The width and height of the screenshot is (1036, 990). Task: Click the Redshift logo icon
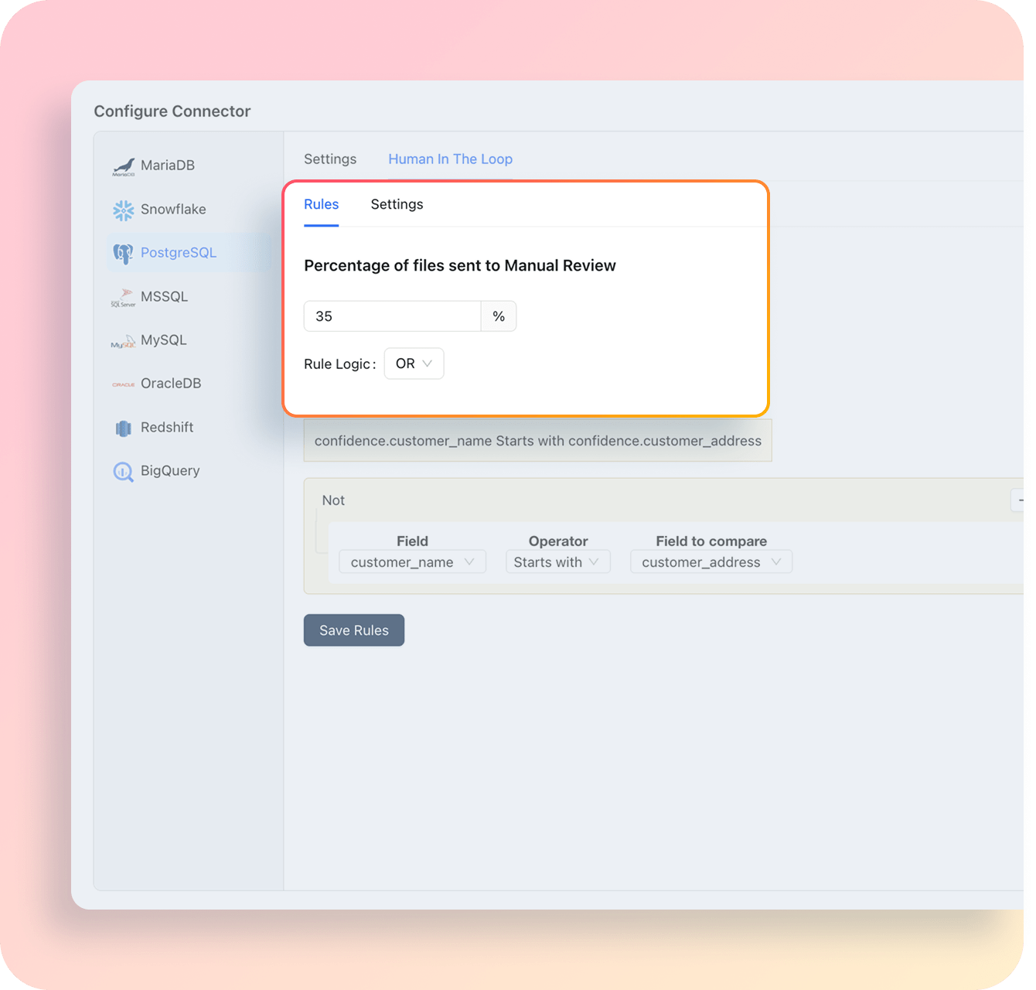[124, 428]
